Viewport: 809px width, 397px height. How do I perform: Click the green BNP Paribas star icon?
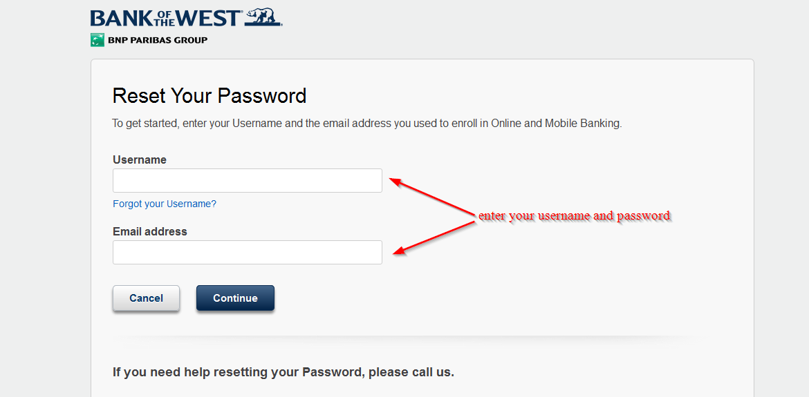(x=97, y=40)
